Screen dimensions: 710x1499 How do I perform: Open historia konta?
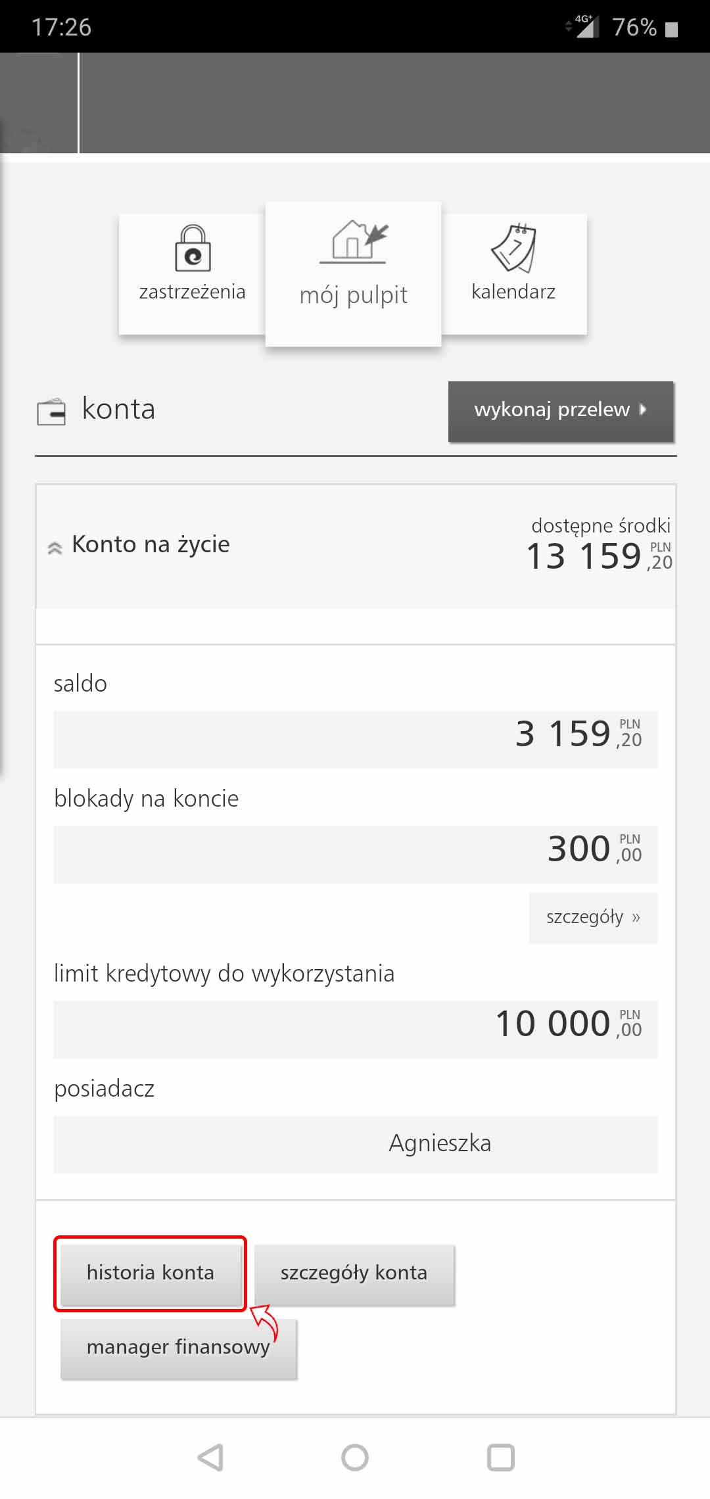151,1273
